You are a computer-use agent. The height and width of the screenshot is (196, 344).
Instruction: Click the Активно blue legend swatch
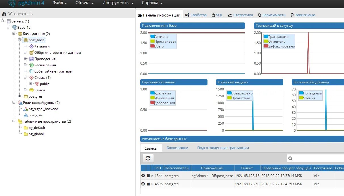click(x=152, y=36)
